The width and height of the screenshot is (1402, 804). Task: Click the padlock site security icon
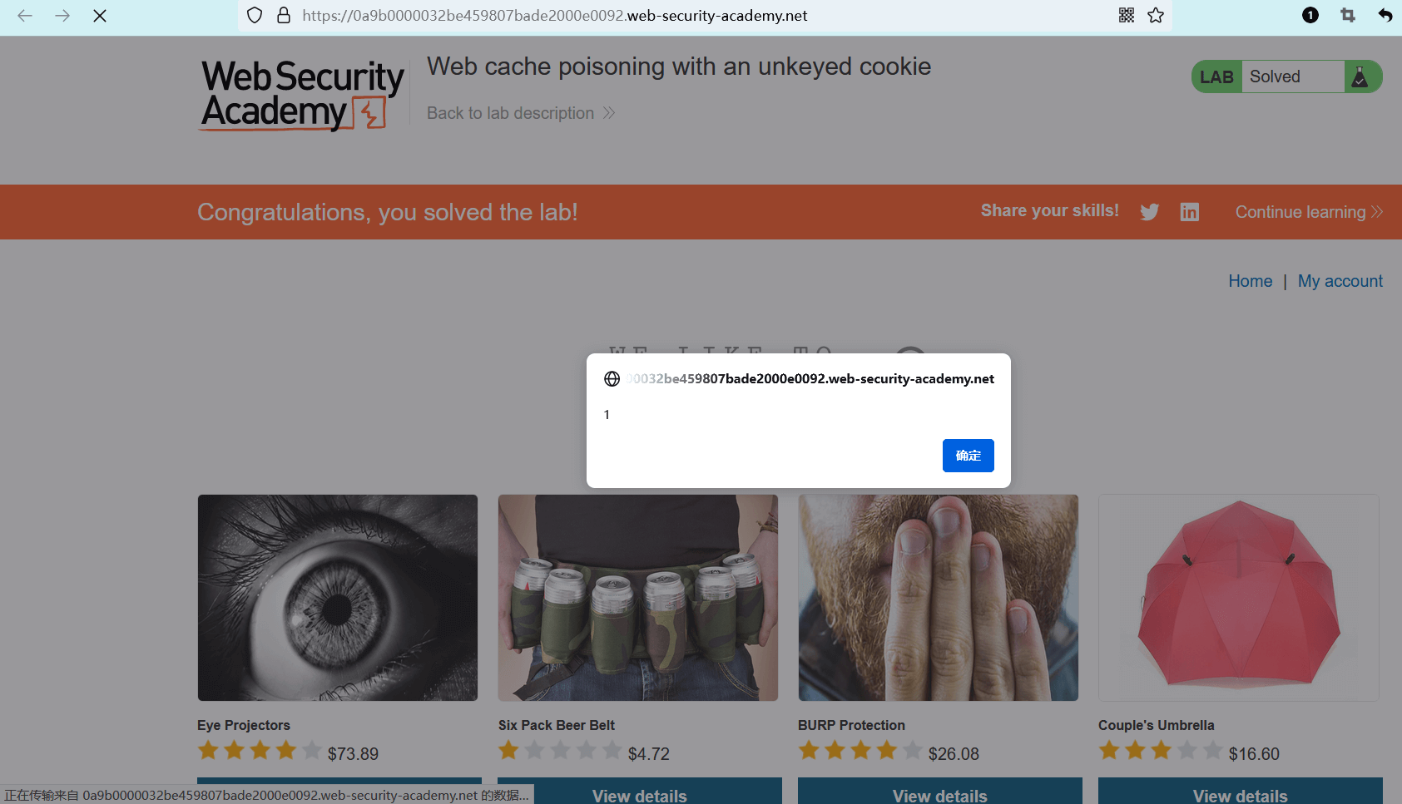[x=284, y=16]
